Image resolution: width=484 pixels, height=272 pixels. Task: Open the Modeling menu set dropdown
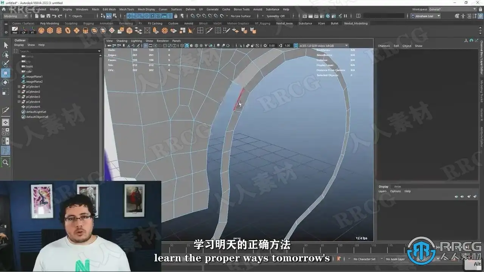(16, 16)
